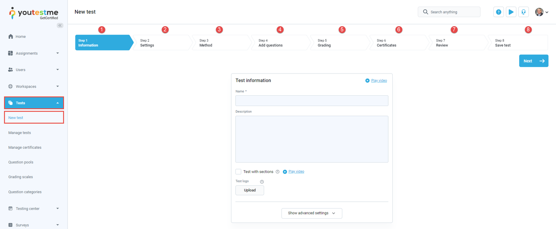
Task: Show advanced settings section
Action: (311, 213)
